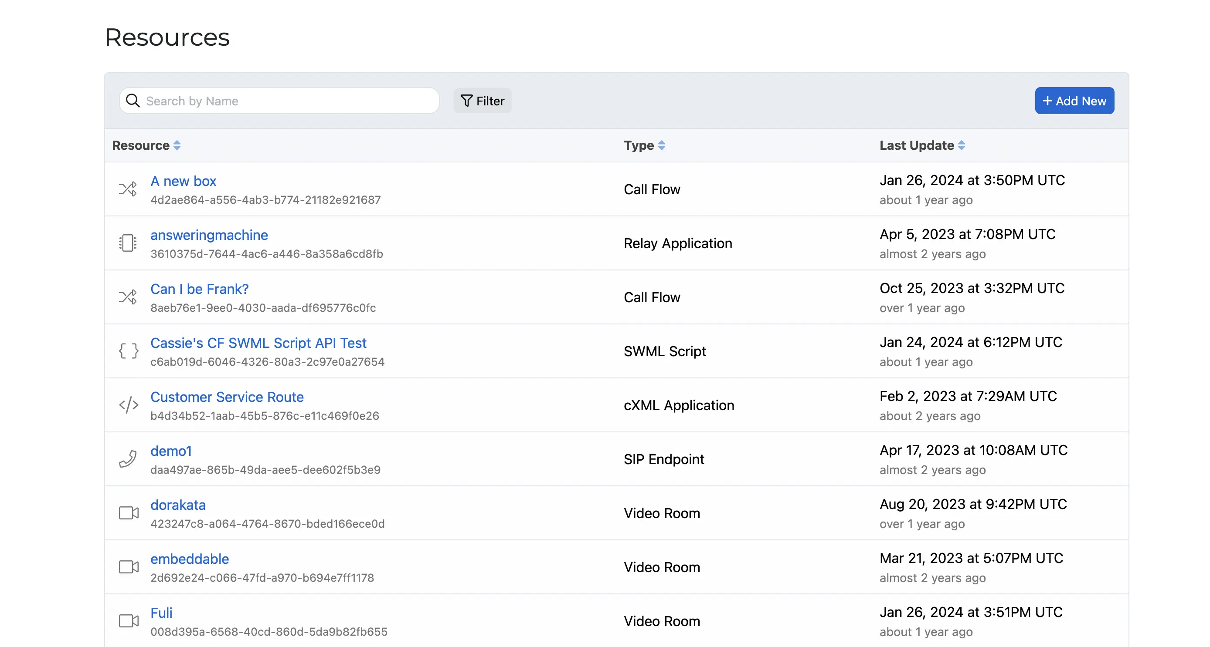The width and height of the screenshot is (1210, 647).
Task: Open the dorakata video room
Action: click(178, 505)
